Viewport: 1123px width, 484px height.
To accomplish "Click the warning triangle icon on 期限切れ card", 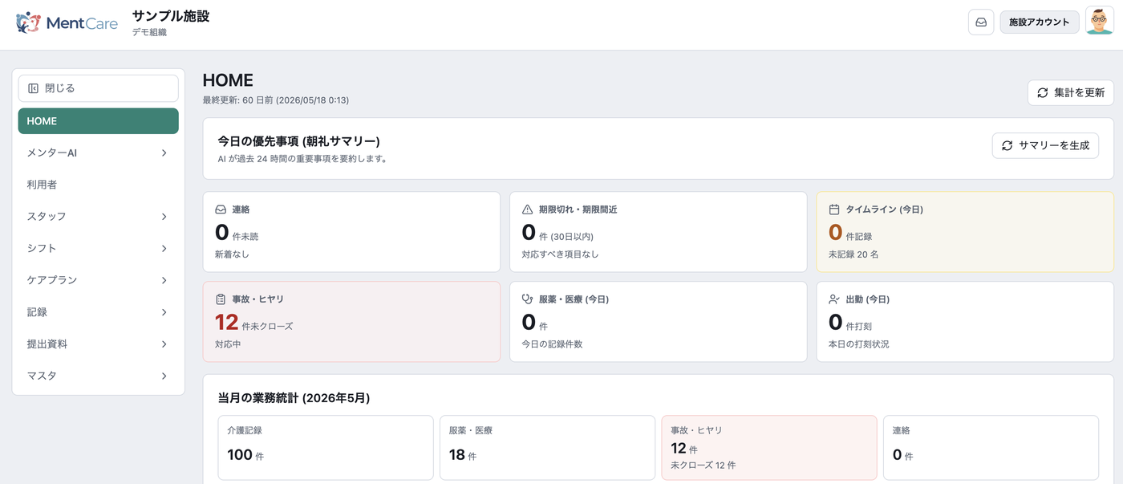I will [527, 209].
